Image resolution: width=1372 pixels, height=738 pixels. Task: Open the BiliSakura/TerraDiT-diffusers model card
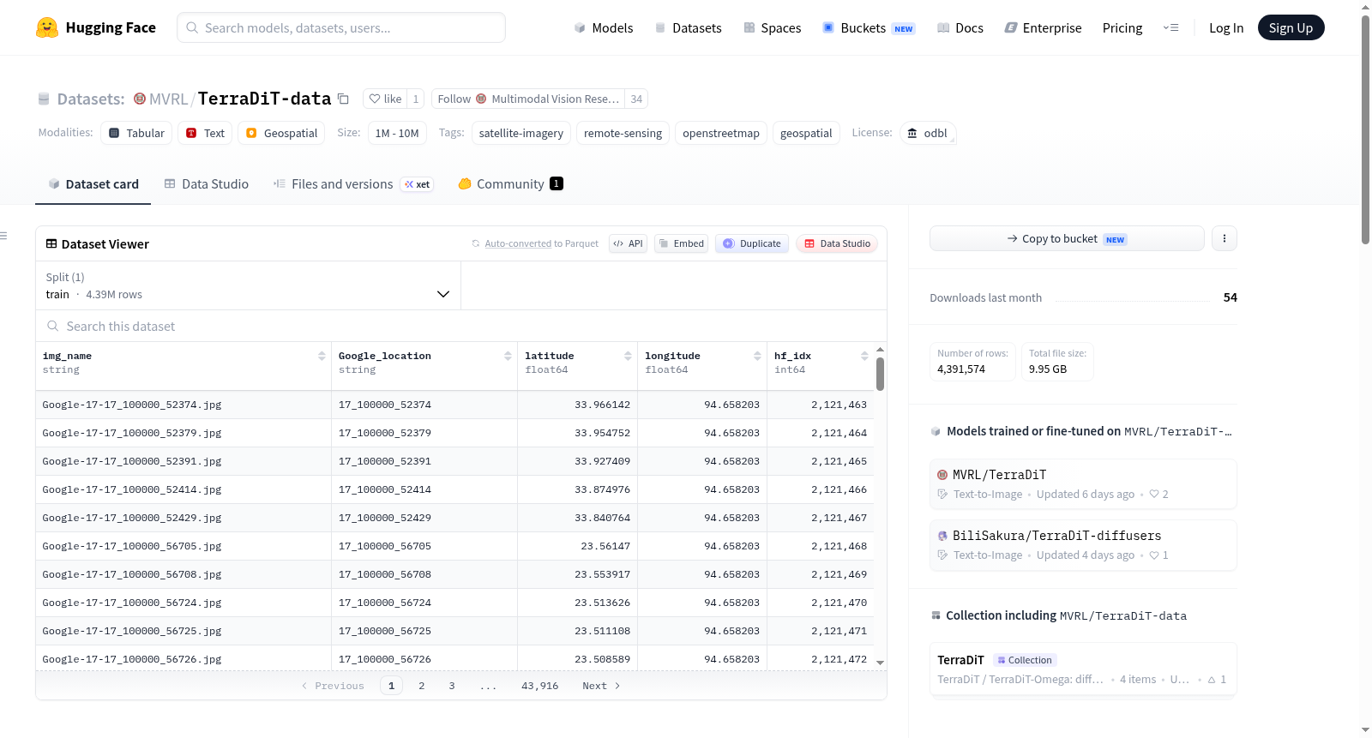[x=1083, y=545]
